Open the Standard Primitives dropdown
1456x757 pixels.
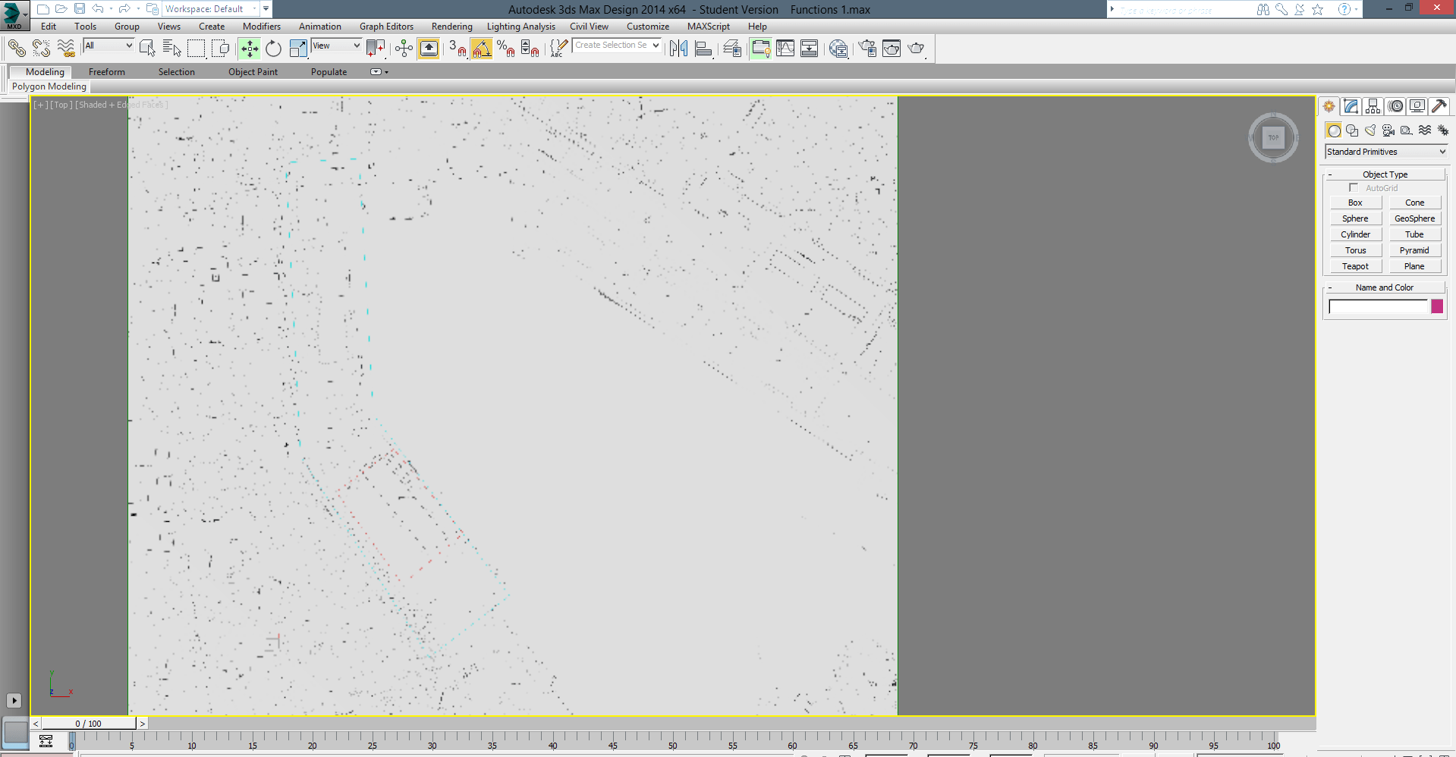(1385, 152)
